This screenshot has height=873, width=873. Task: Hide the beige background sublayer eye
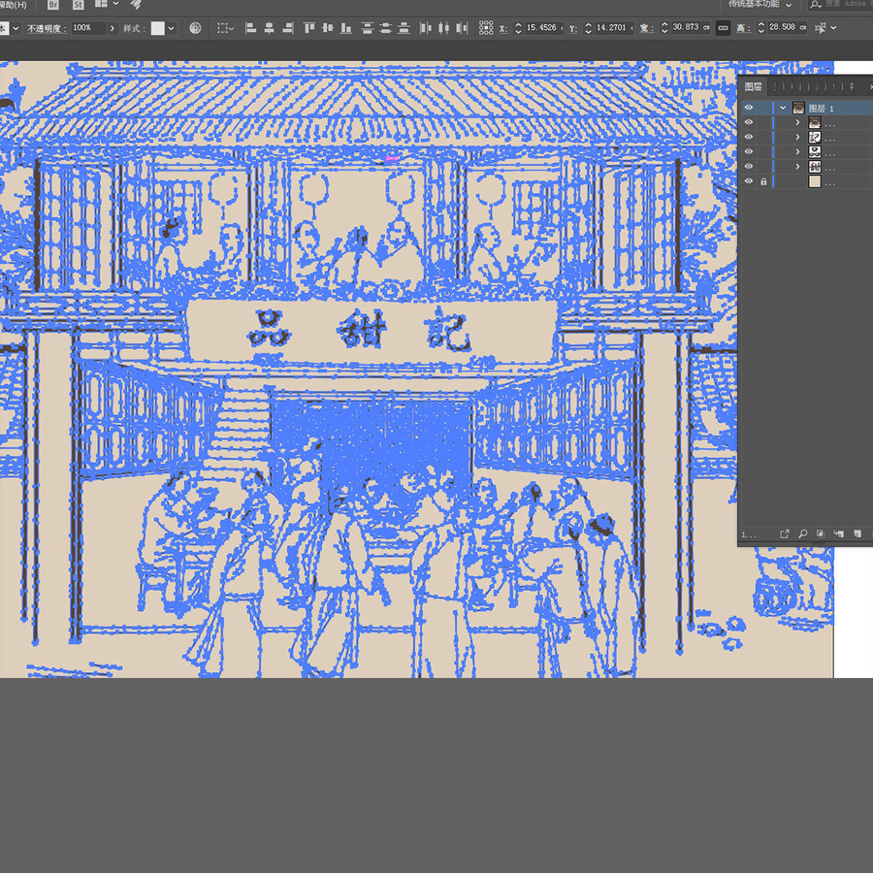pyautogui.click(x=749, y=181)
